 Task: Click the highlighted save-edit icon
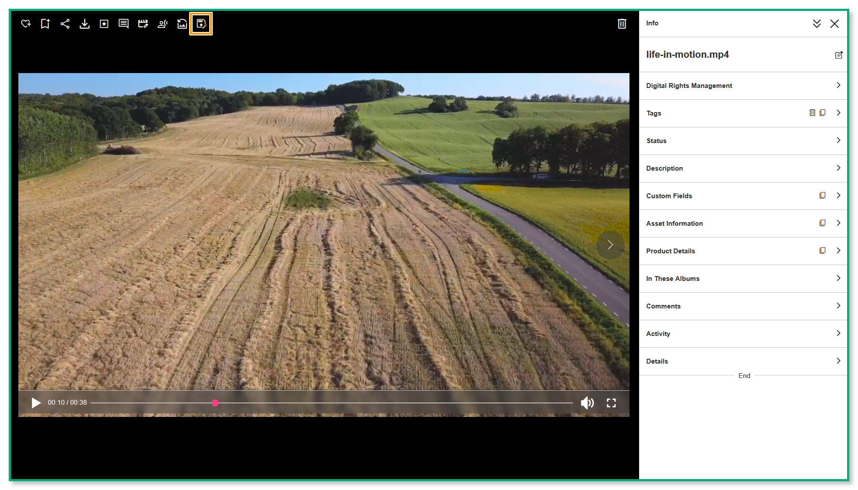pos(201,24)
